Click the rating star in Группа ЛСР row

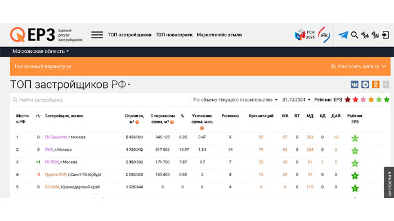click(355, 176)
